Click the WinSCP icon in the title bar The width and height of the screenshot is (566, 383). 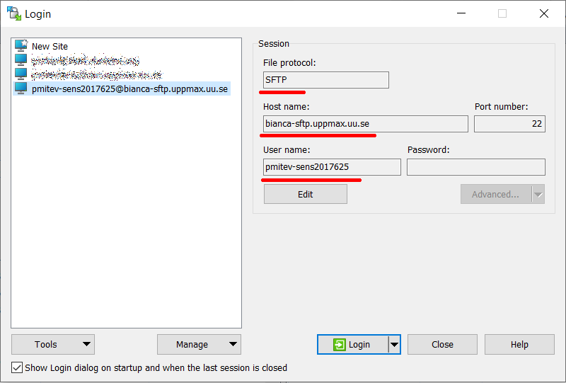point(14,13)
